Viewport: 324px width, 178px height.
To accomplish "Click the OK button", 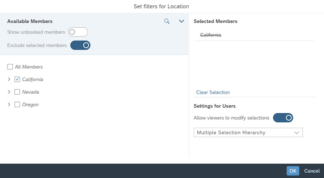I will [x=293, y=171].
